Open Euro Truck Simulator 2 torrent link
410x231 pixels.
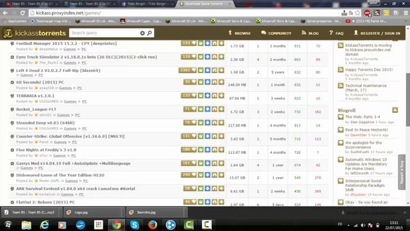click(86, 57)
